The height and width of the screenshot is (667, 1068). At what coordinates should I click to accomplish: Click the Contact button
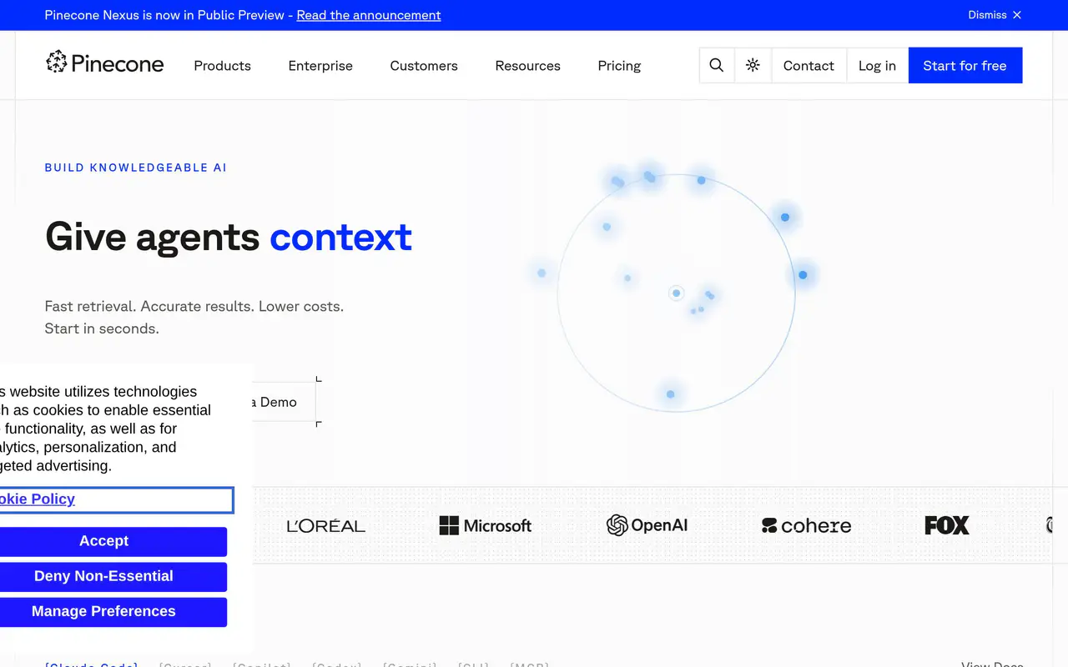[x=809, y=66]
